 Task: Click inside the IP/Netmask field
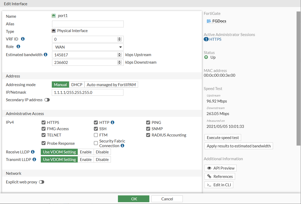[x=88, y=92]
